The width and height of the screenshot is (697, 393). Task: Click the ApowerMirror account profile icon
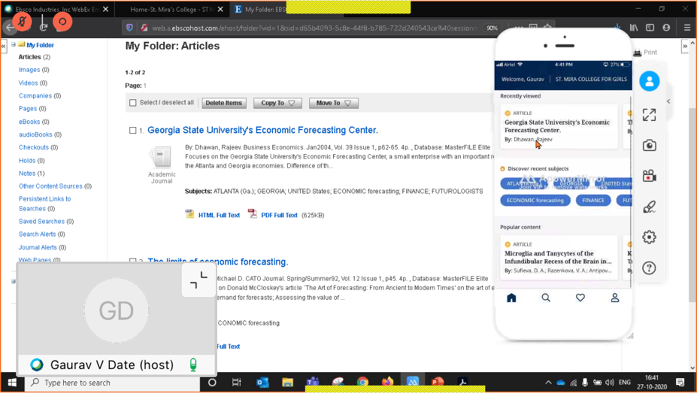(x=649, y=81)
